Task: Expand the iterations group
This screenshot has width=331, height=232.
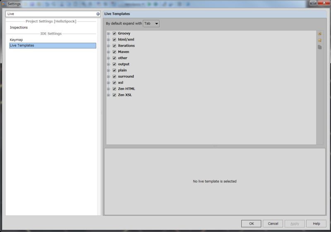Action: point(108,45)
